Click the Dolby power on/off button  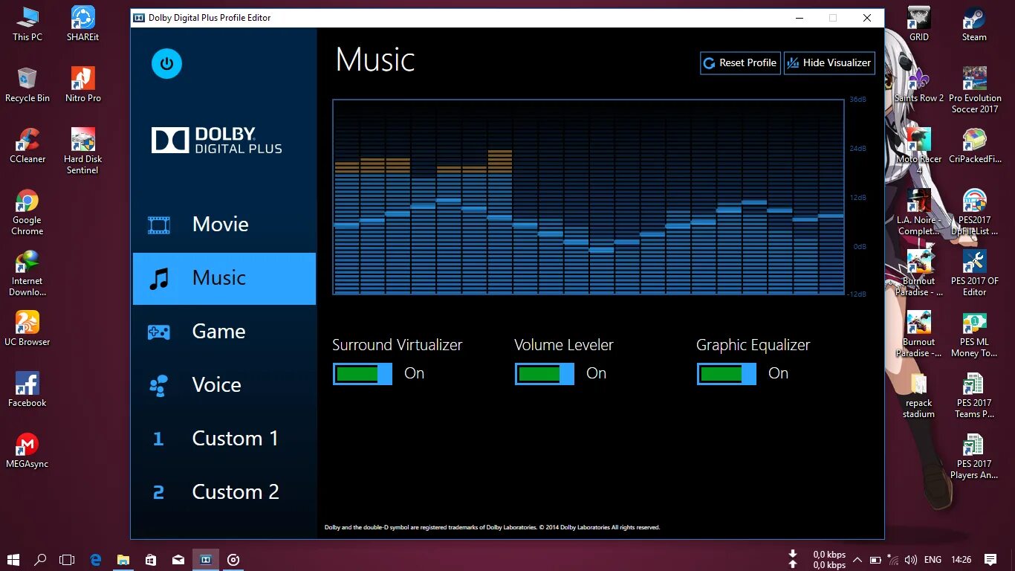pos(166,64)
